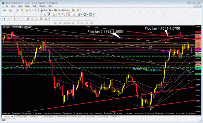The width and height of the screenshot is (203, 123).
Task: Switch to the GBPJPY,M15 chart tab
Action: (49, 116)
